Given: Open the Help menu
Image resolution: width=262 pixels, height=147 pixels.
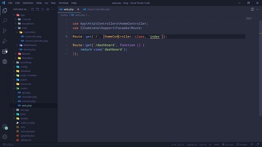Looking at the screenshot, I should tap(74, 3).
